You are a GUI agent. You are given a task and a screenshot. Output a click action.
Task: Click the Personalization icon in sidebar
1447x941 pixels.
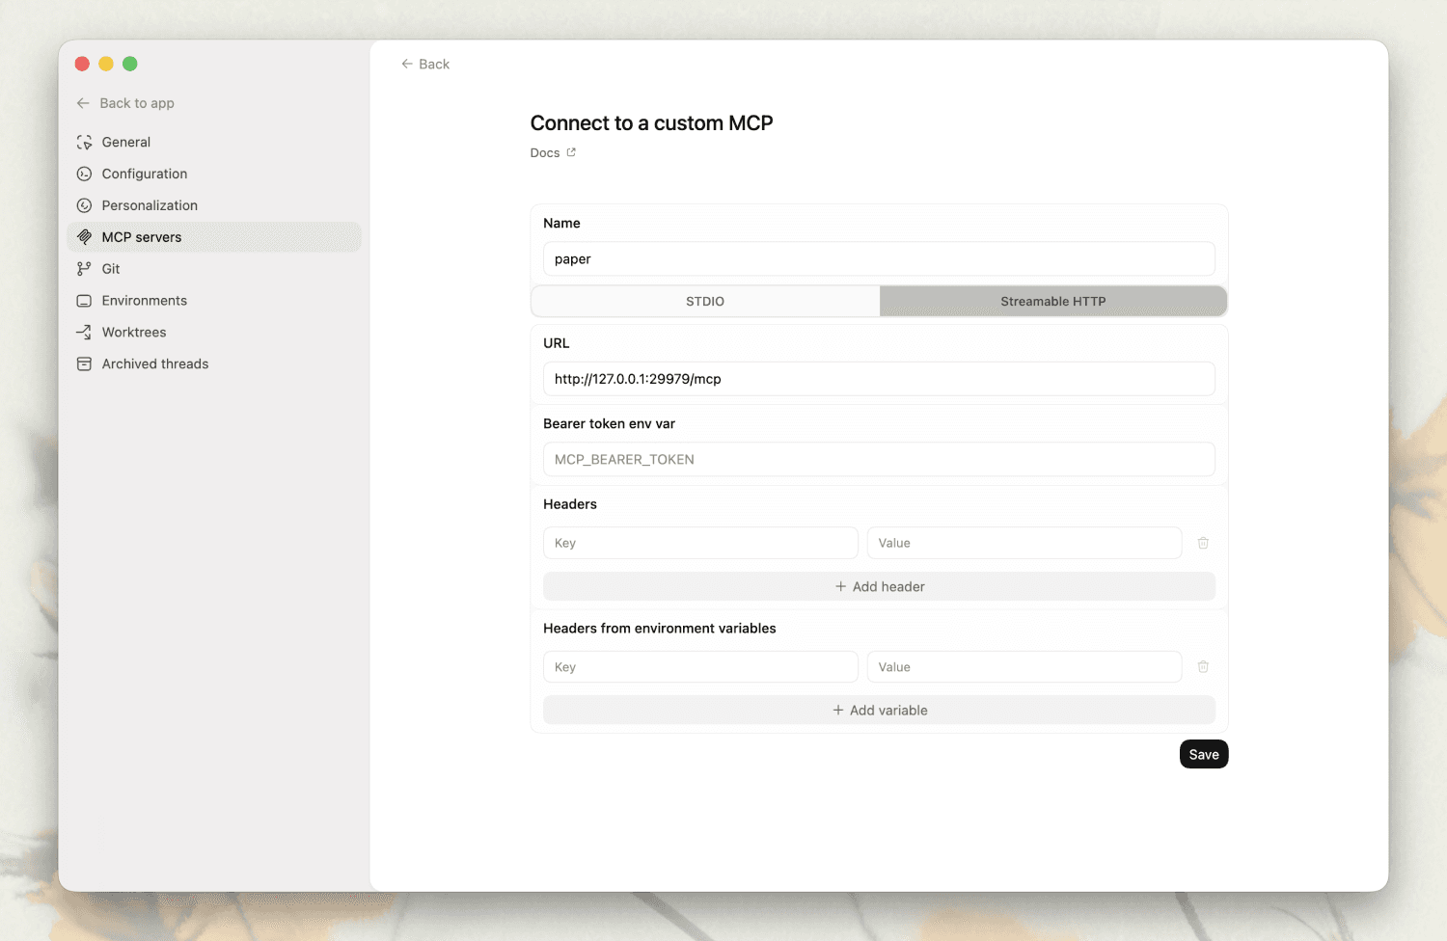(84, 205)
